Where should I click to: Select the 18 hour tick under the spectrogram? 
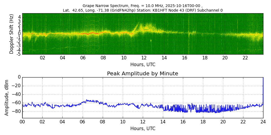[205, 58]
